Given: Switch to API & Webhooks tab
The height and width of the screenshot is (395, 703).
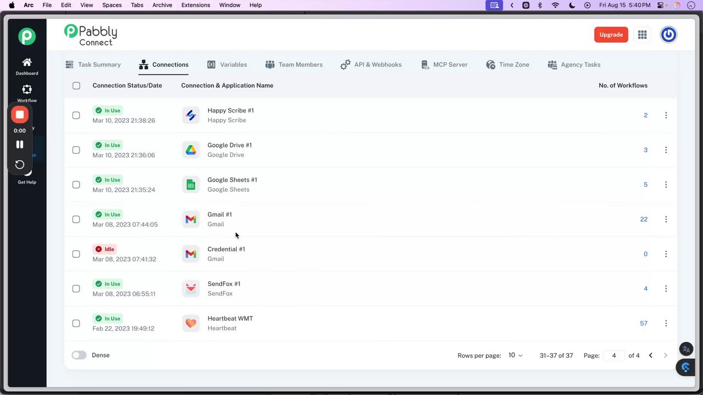Looking at the screenshot, I should click(371, 65).
